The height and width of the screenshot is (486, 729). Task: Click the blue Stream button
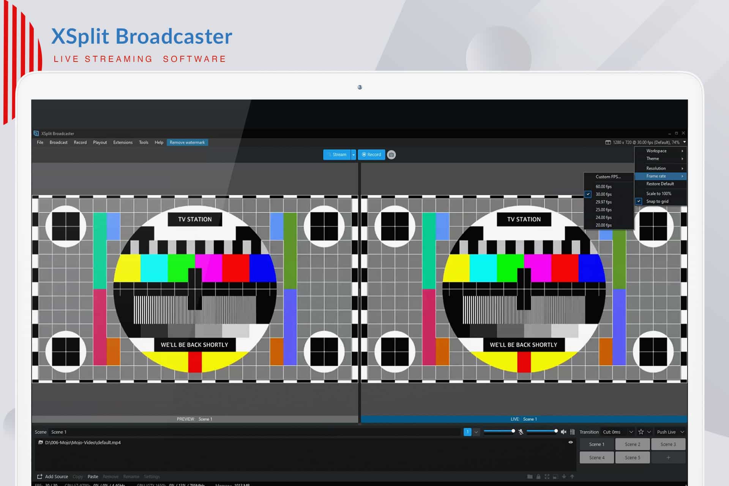pyautogui.click(x=337, y=155)
